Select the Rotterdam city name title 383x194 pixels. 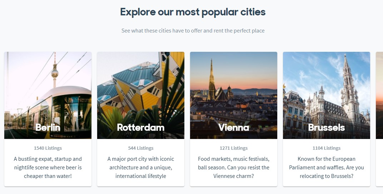141,128
